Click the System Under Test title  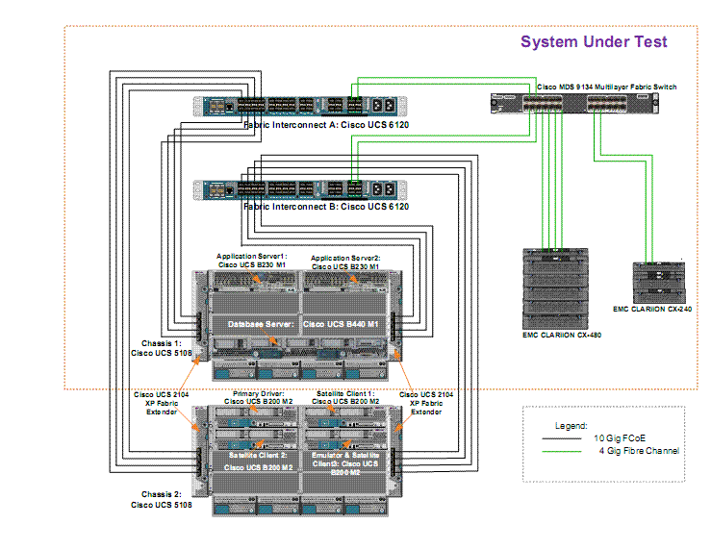pyautogui.click(x=593, y=41)
